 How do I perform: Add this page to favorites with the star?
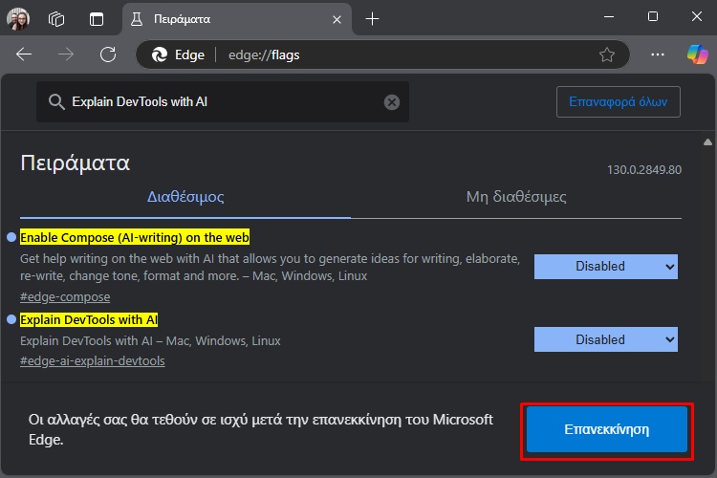coord(607,54)
